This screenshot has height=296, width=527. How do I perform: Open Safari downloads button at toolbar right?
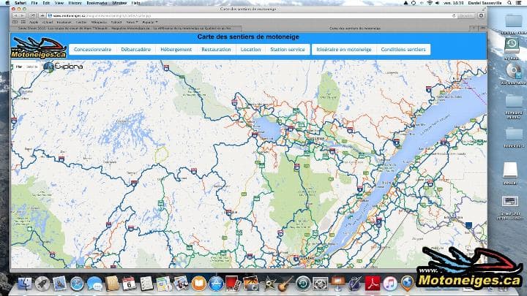tap(481, 16)
